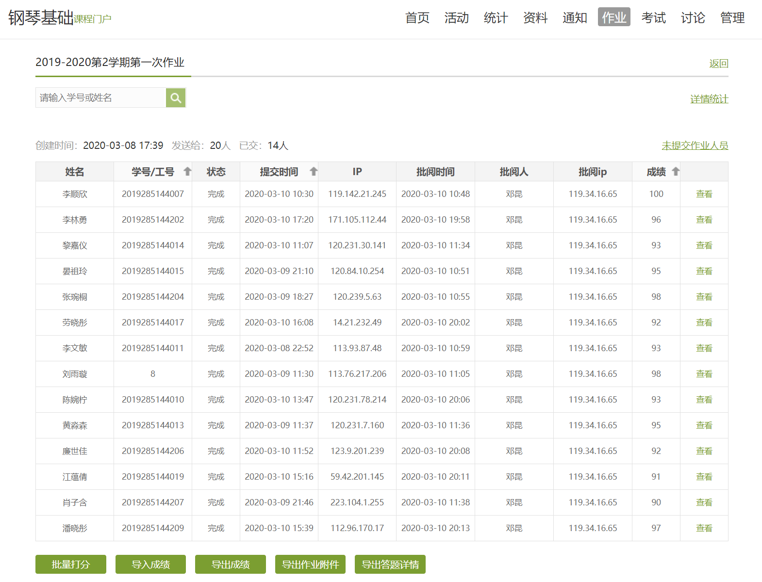The width and height of the screenshot is (762, 582).
Task: Open 查看 for 劳晓彤
Action: pyautogui.click(x=704, y=323)
